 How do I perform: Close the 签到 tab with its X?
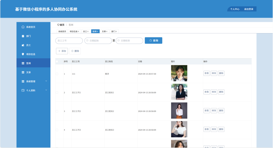tap(97, 32)
